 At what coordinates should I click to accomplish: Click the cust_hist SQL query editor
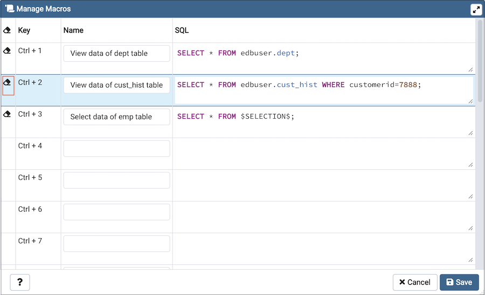(323, 90)
